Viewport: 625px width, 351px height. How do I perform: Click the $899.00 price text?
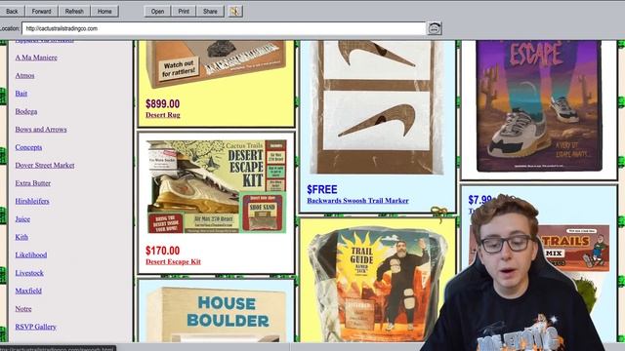163,104
